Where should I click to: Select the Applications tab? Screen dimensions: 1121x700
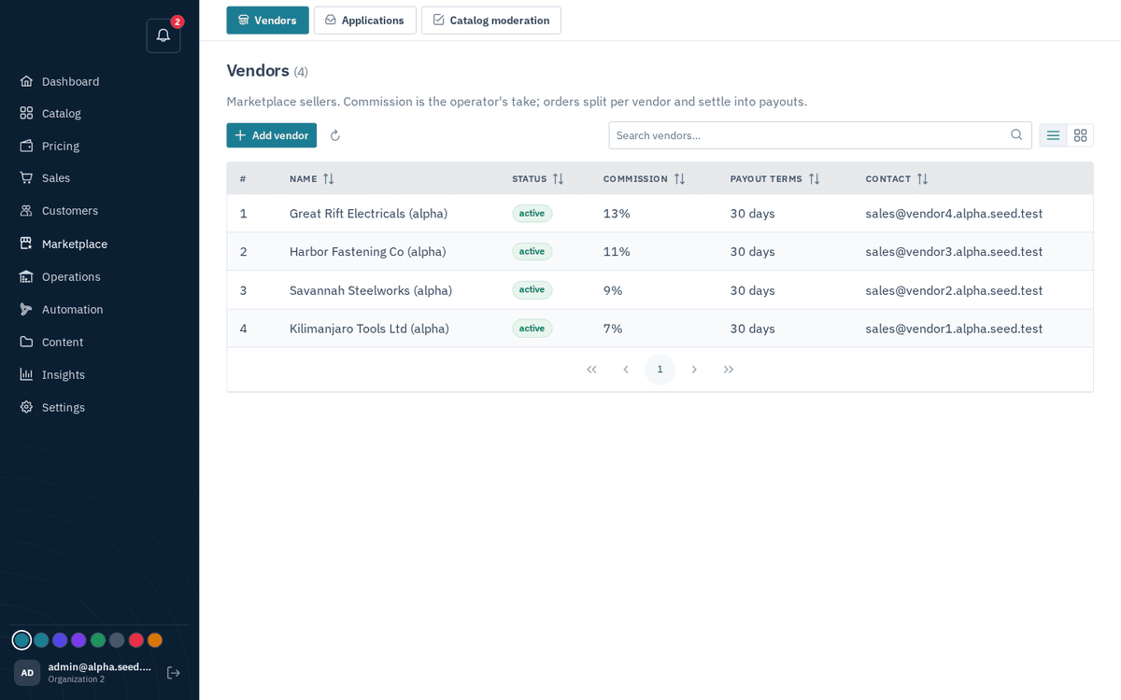364,21
